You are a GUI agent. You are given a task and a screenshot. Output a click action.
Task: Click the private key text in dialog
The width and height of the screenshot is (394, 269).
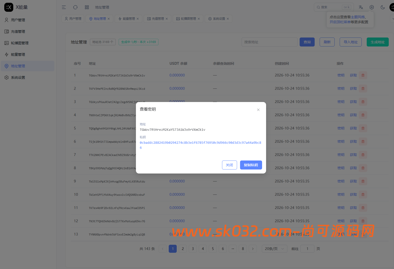tap(201, 145)
